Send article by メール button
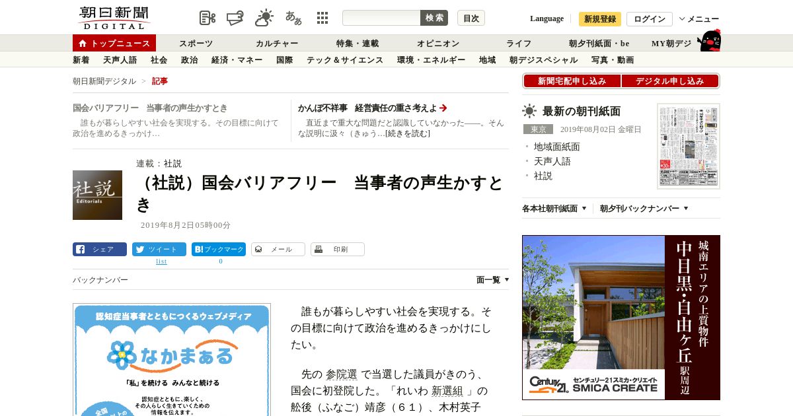The width and height of the screenshot is (793, 416). 278,250
